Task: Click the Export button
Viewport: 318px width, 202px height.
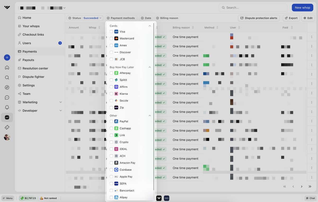Action: click(x=291, y=18)
